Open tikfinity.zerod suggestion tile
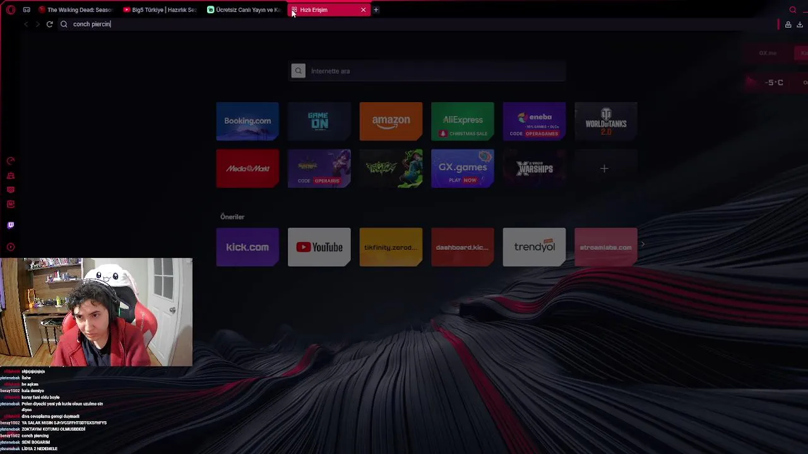 coord(391,247)
